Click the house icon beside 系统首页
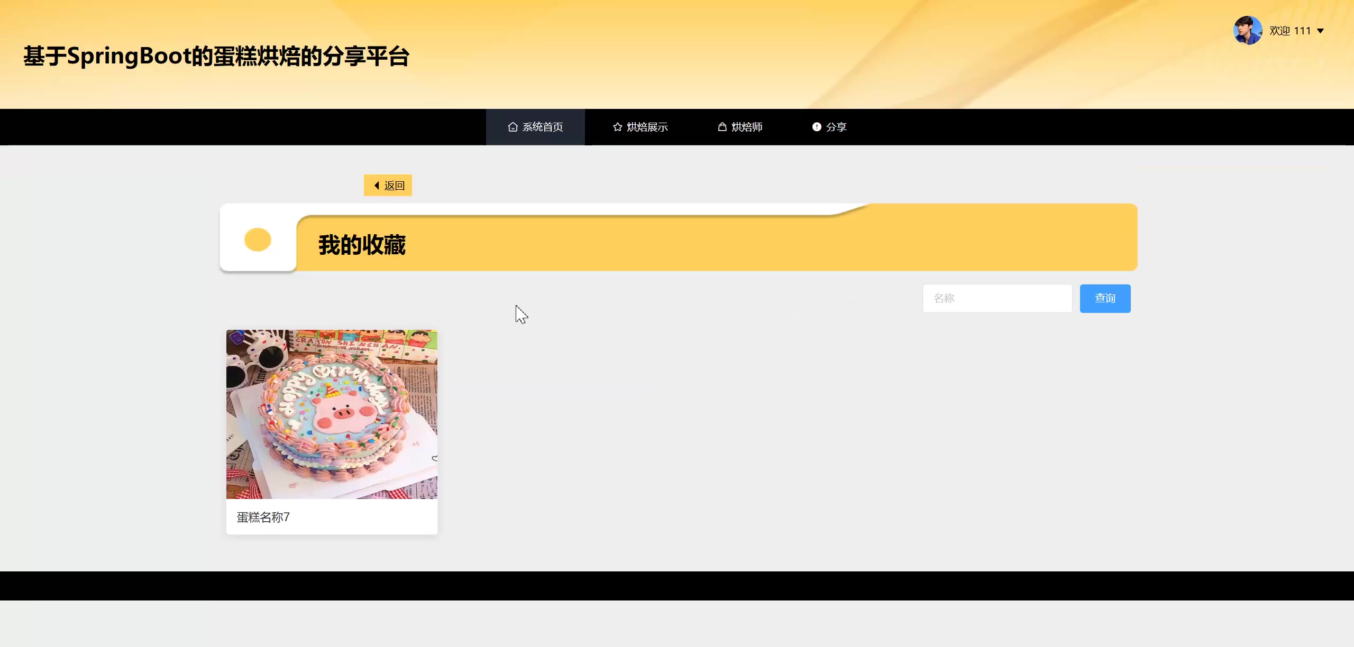Image resolution: width=1354 pixels, height=647 pixels. point(512,127)
